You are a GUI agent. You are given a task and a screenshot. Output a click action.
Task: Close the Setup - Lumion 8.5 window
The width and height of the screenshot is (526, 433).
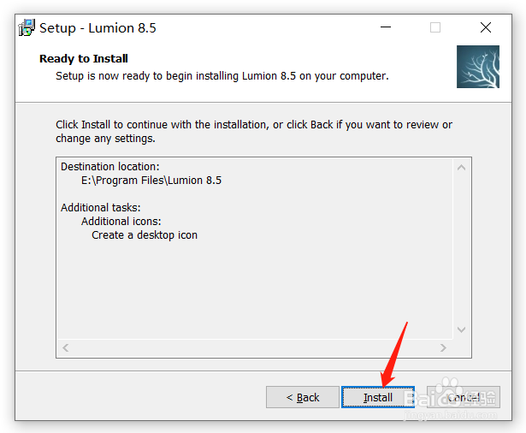click(486, 27)
